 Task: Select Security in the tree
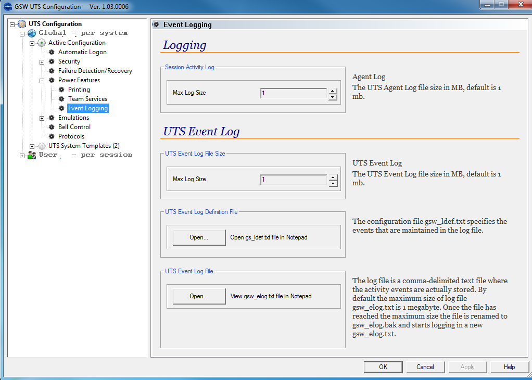tap(69, 61)
